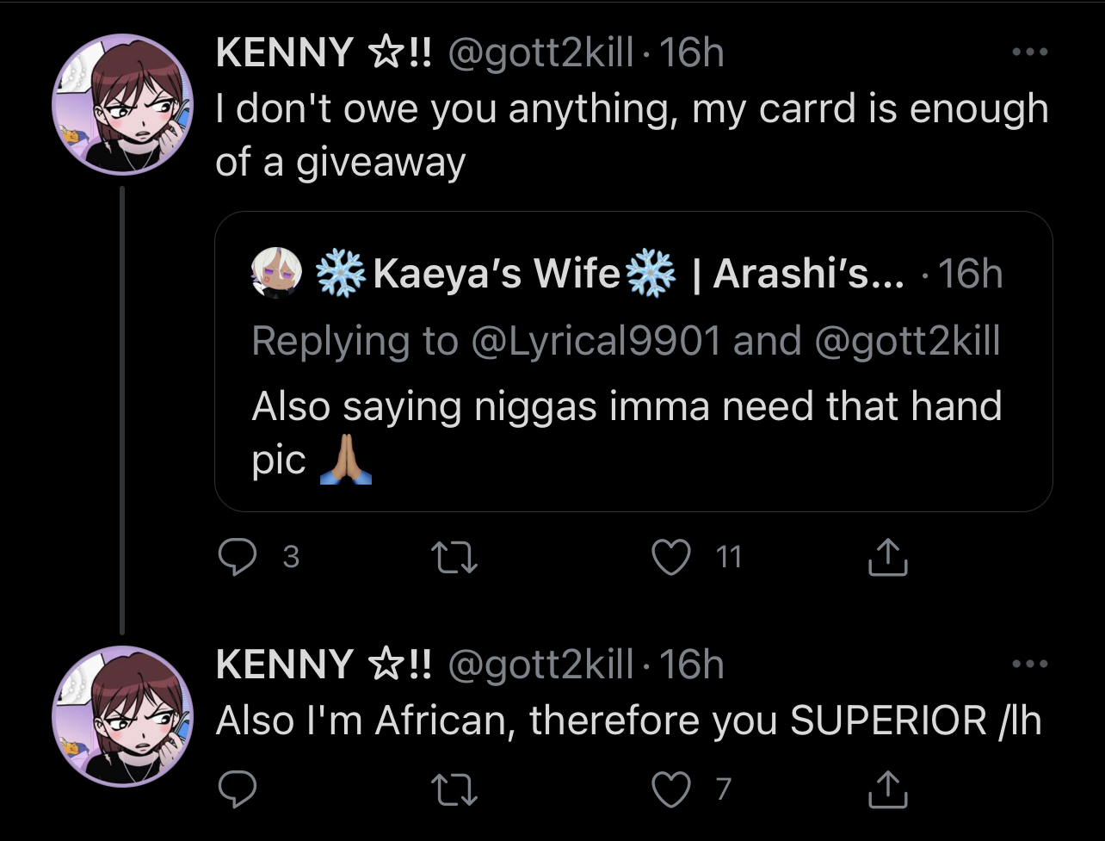1105x841 pixels.
Task: Open more options on first tweet
Action: (x=1029, y=53)
